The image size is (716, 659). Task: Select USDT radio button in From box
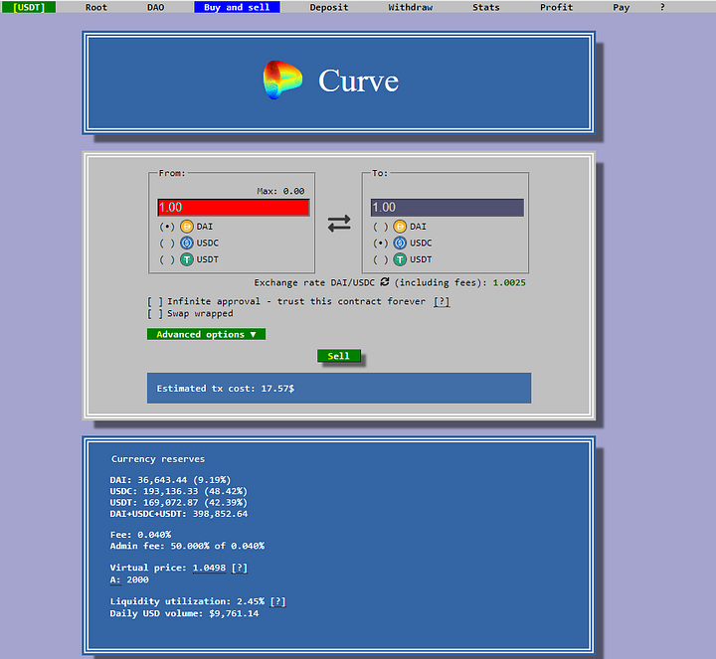[167, 259]
